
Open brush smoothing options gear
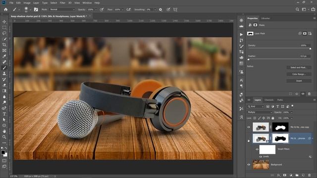coord(160,9)
